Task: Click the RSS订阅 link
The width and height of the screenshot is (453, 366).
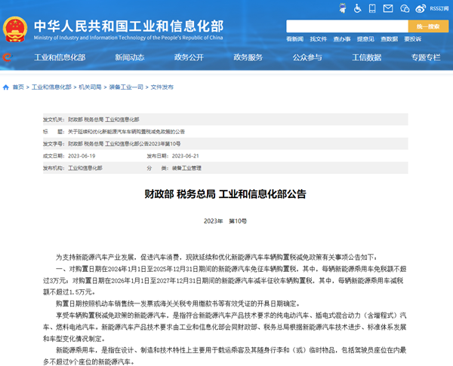Action: click(439, 8)
